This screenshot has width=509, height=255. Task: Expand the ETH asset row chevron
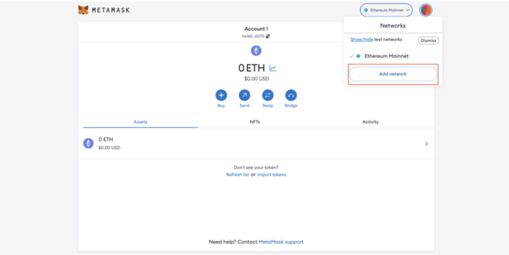point(426,144)
